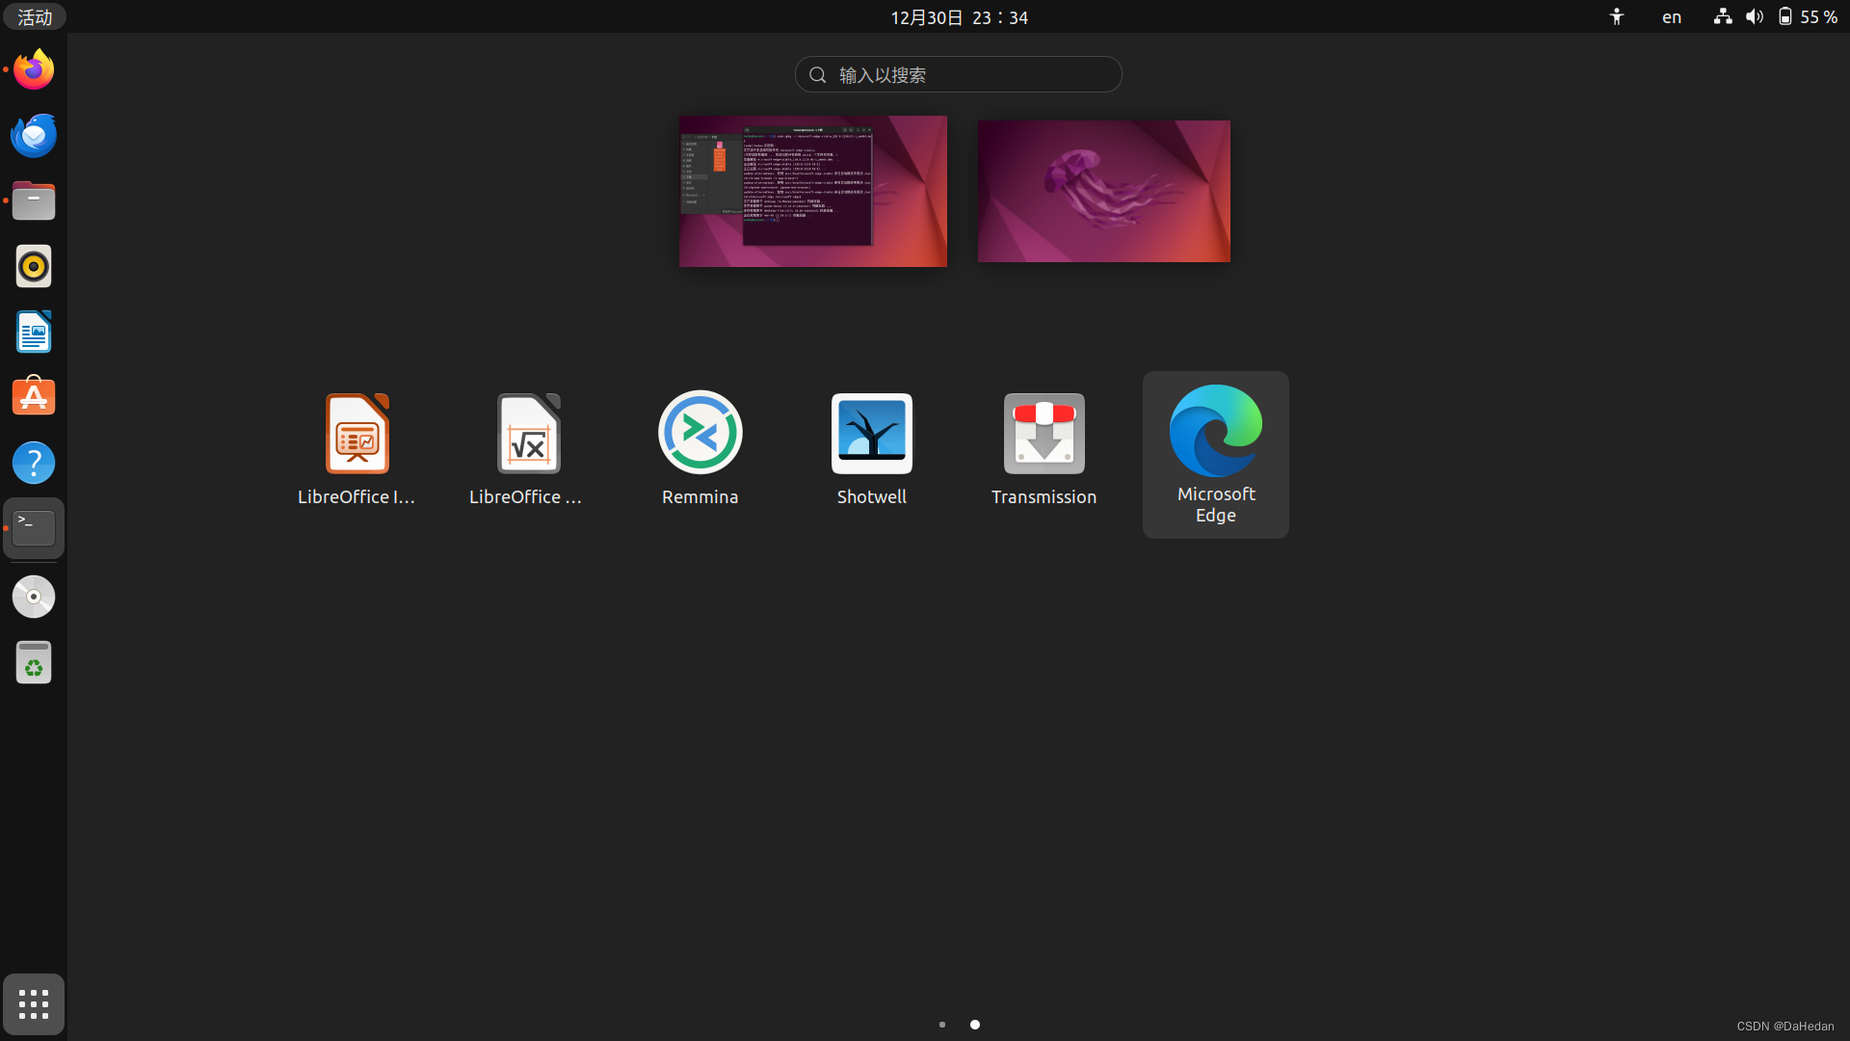This screenshot has height=1041, width=1850.
Task: Launch Rhythmbox music player
Action: pyautogui.click(x=34, y=266)
